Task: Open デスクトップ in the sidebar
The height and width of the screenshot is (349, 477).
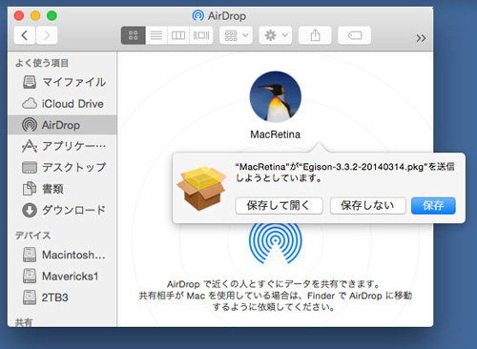Action: (62, 168)
